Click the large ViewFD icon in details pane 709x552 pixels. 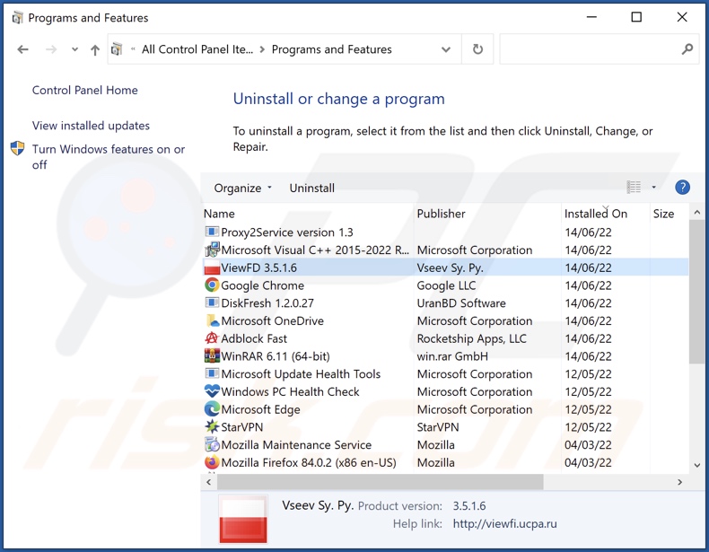243,520
